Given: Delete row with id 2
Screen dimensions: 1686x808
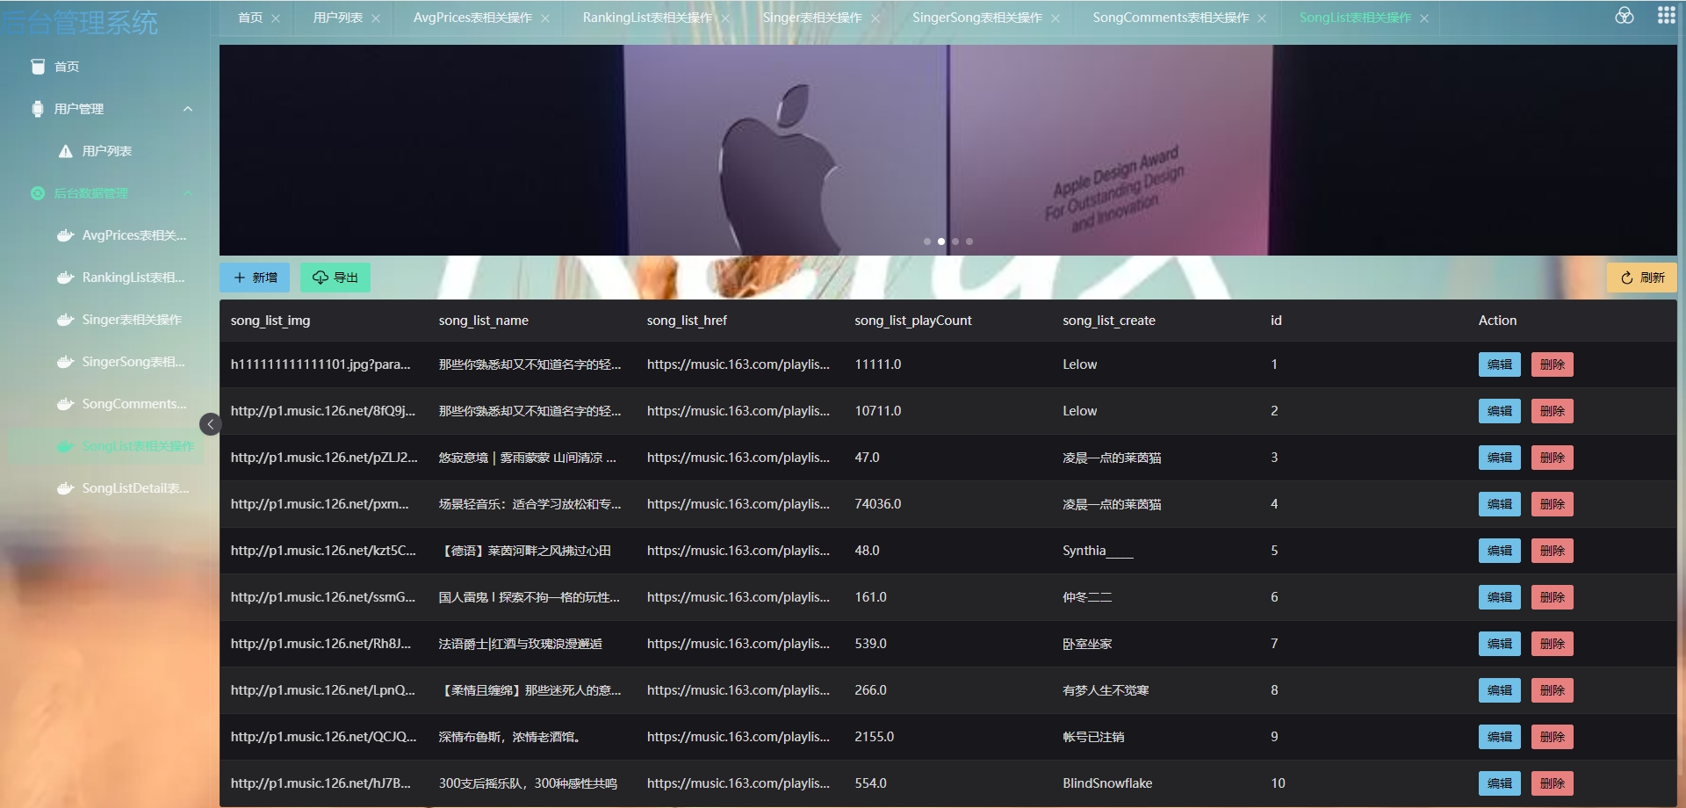Looking at the screenshot, I should pos(1553,411).
